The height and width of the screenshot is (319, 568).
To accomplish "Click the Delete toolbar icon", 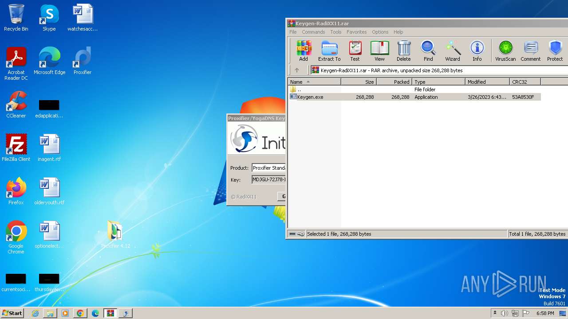I will pyautogui.click(x=404, y=51).
